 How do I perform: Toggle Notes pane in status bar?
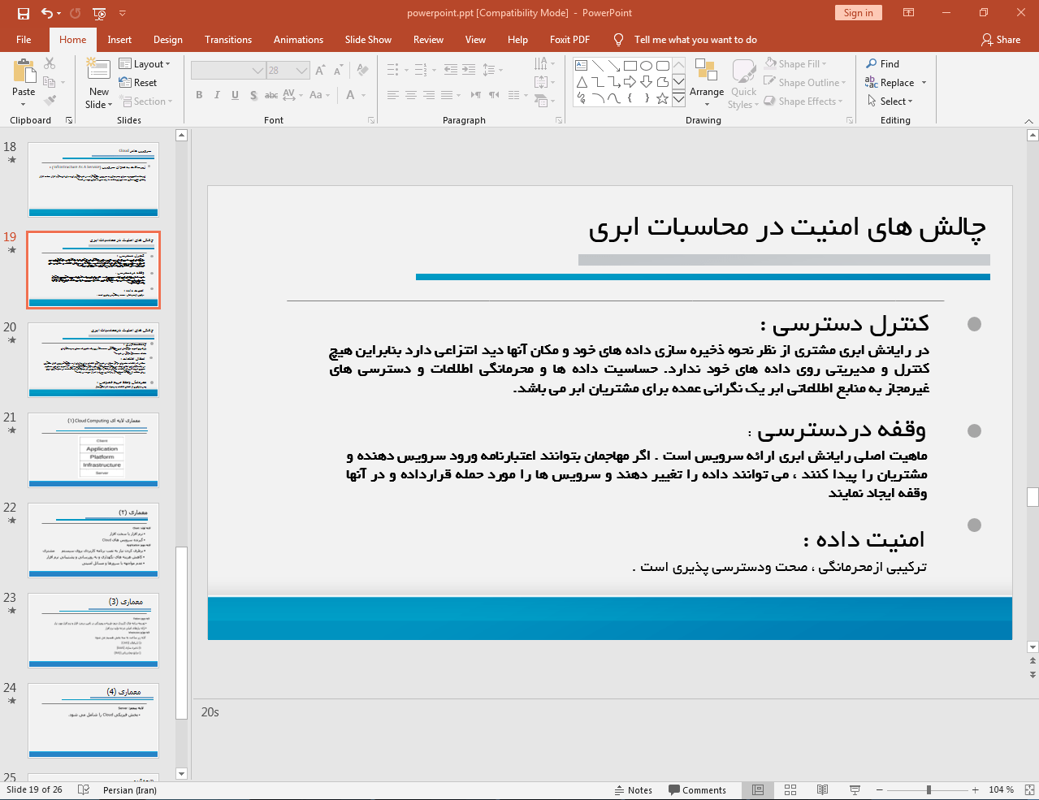(x=633, y=790)
